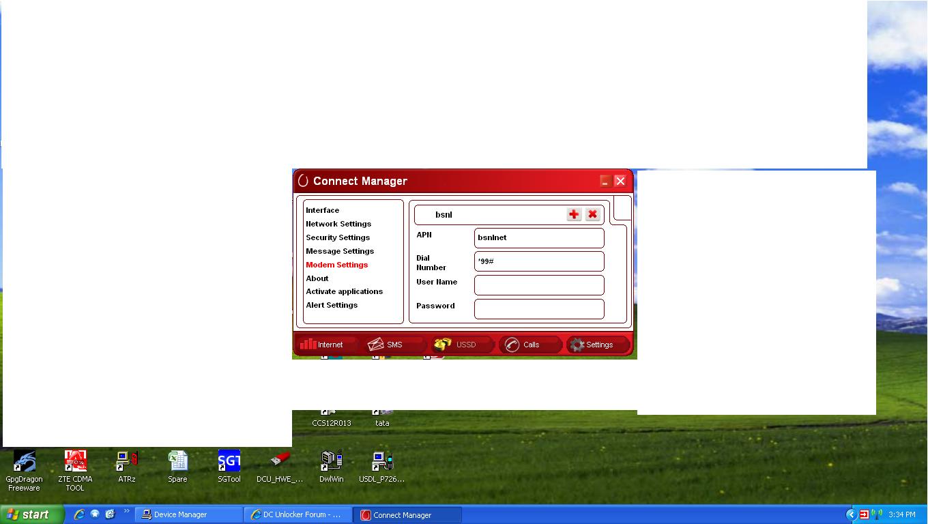
Task: Select the ZTE CDMA TOOL desktop icon
Action: click(x=75, y=462)
